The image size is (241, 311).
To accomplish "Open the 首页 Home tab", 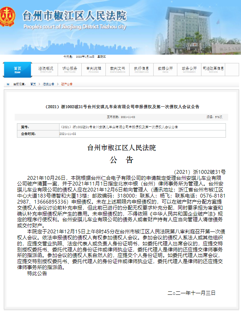I will coord(17,70).
